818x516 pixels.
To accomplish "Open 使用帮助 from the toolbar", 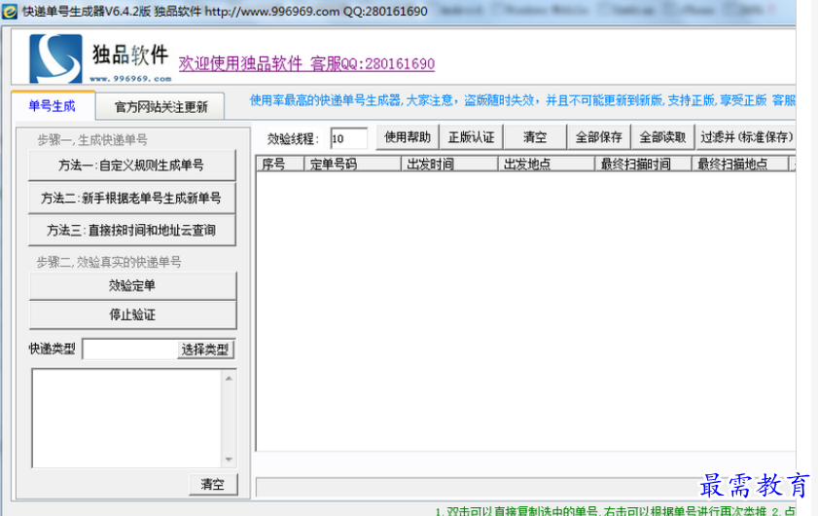I will click(408, 137).
